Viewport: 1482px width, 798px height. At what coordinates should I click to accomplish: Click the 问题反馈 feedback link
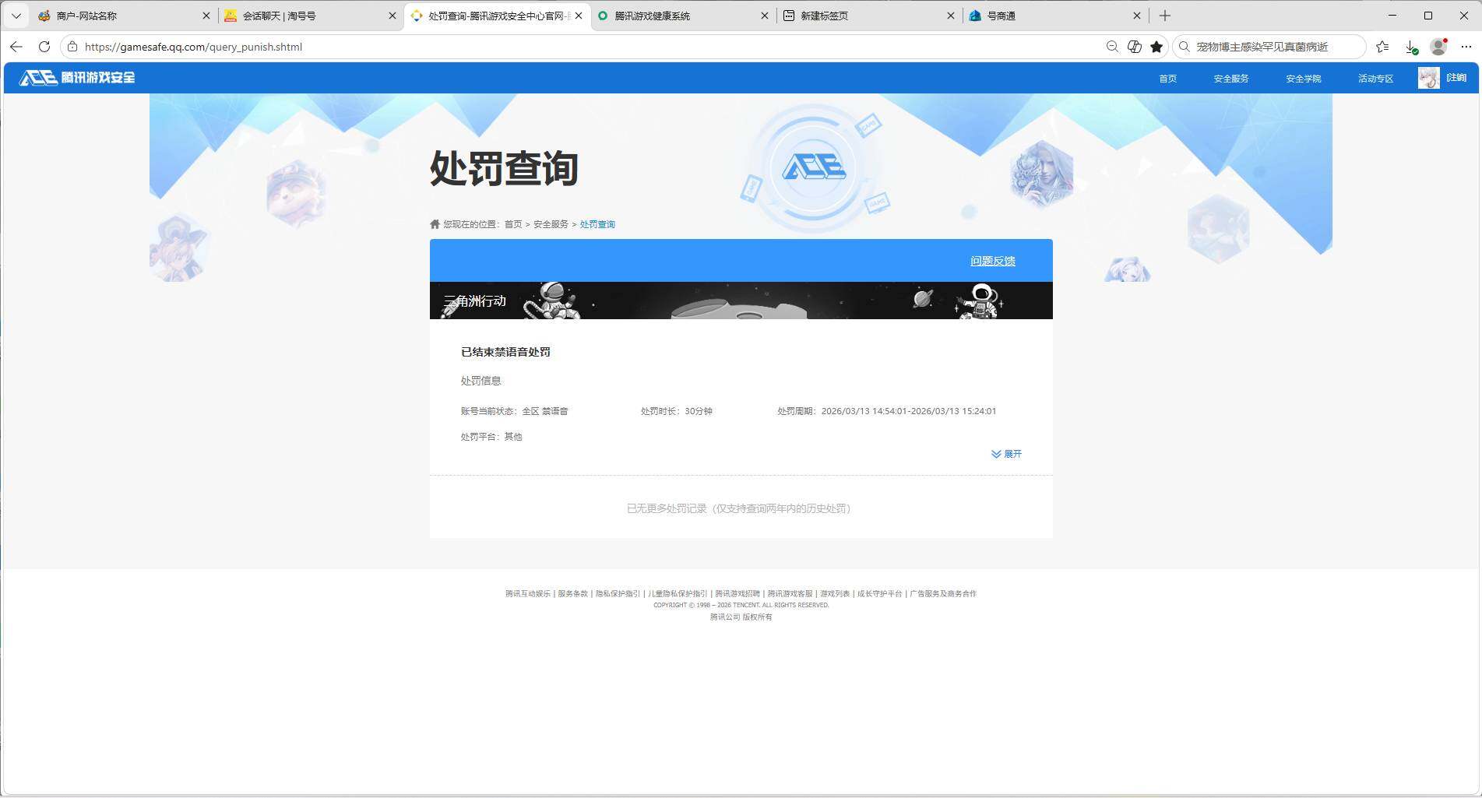pos(992,262)
